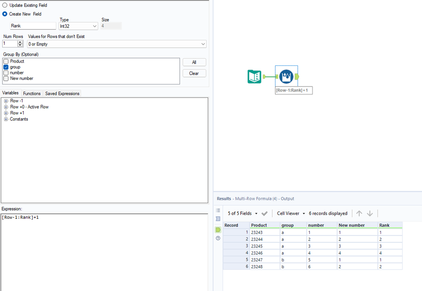Image resolution: width=422 pixels, height=291 pixels.
Task: Check the New number group-by checkbox
Action: tap(6, 79)
